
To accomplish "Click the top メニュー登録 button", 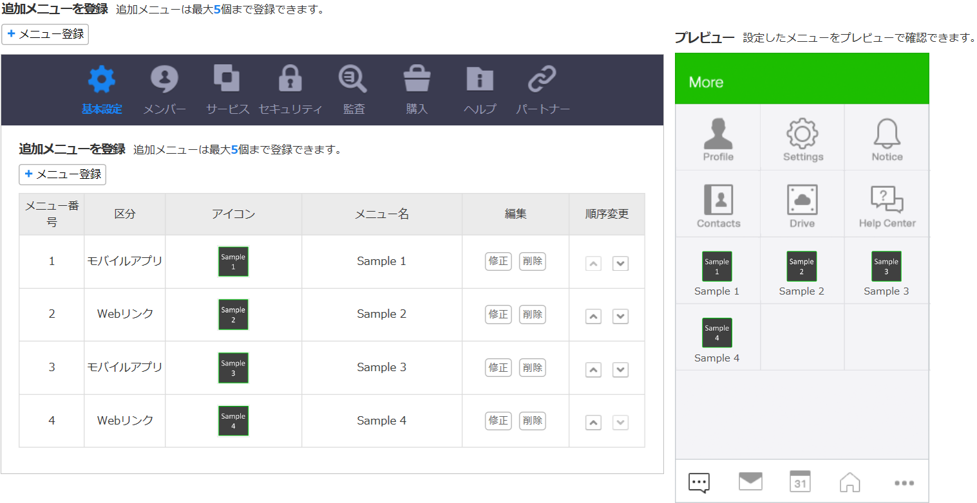I will (45, 34).
